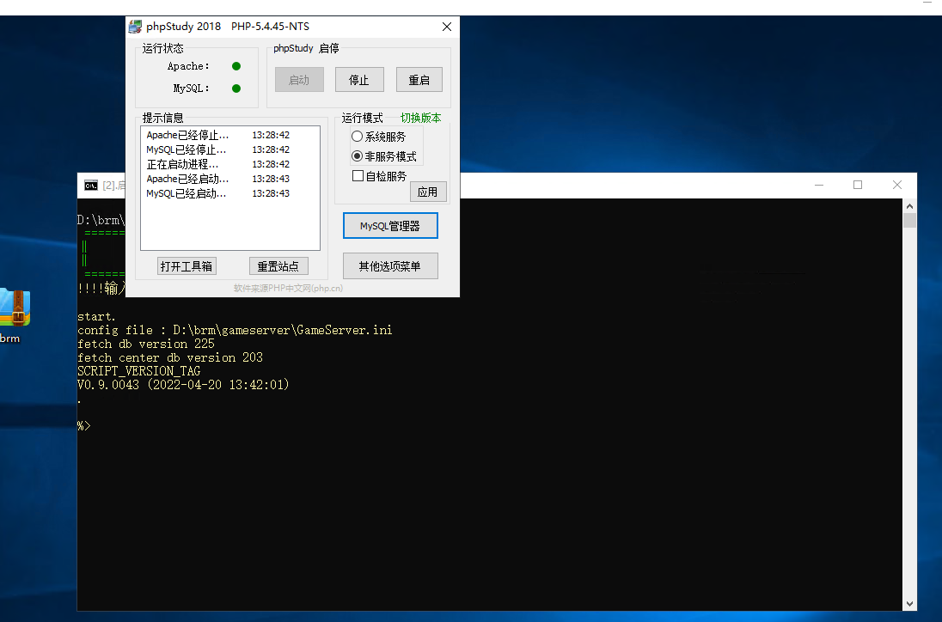The height and width of the screenshot is (622, 942).
Task: Open the MySQL管理器 dropdown menu
Action: coord(390,226)
